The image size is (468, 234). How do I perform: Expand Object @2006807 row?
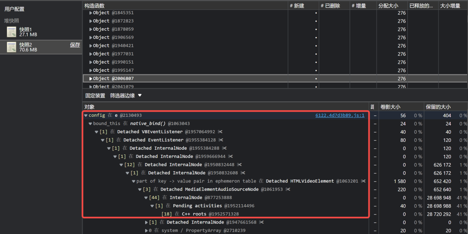pos(91,79)
